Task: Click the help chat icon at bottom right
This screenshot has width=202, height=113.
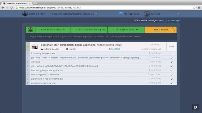Action: point(195,107)
